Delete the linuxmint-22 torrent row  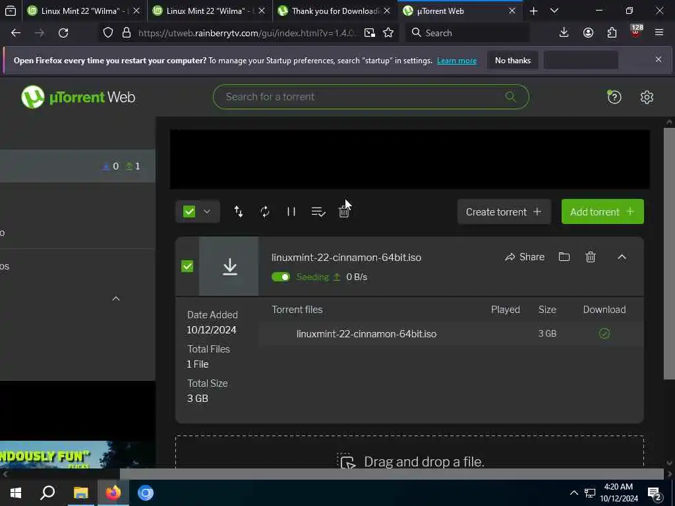[x=591, y=257]
